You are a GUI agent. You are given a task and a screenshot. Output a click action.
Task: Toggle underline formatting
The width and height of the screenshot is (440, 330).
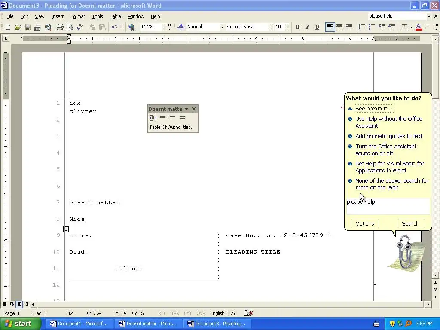(x=317, y=27)
